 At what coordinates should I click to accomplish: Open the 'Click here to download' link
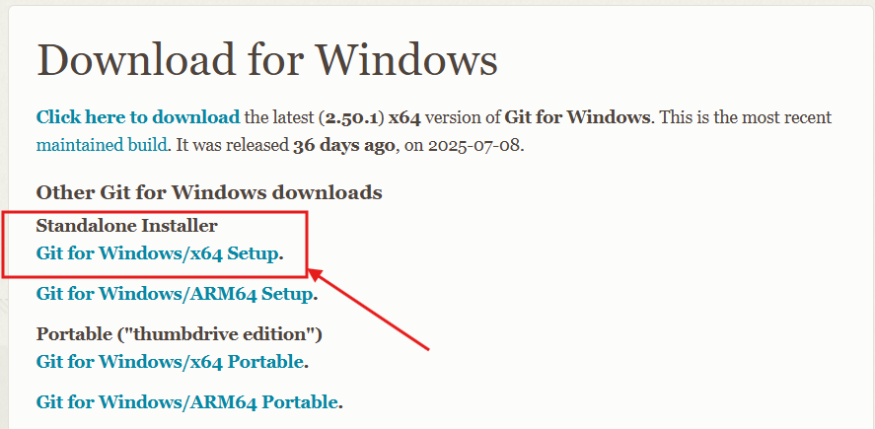[137, 117]
